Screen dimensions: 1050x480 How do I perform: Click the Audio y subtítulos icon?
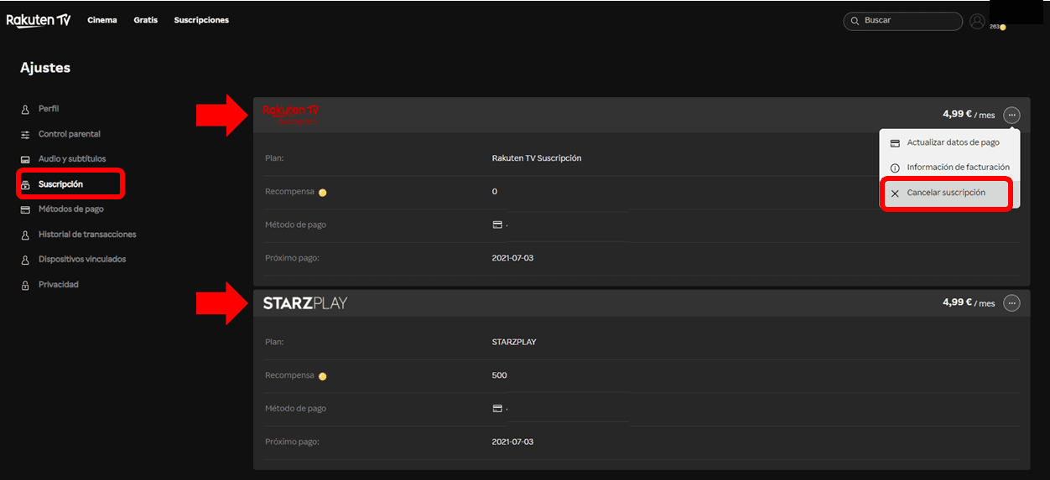click(25, 159)
